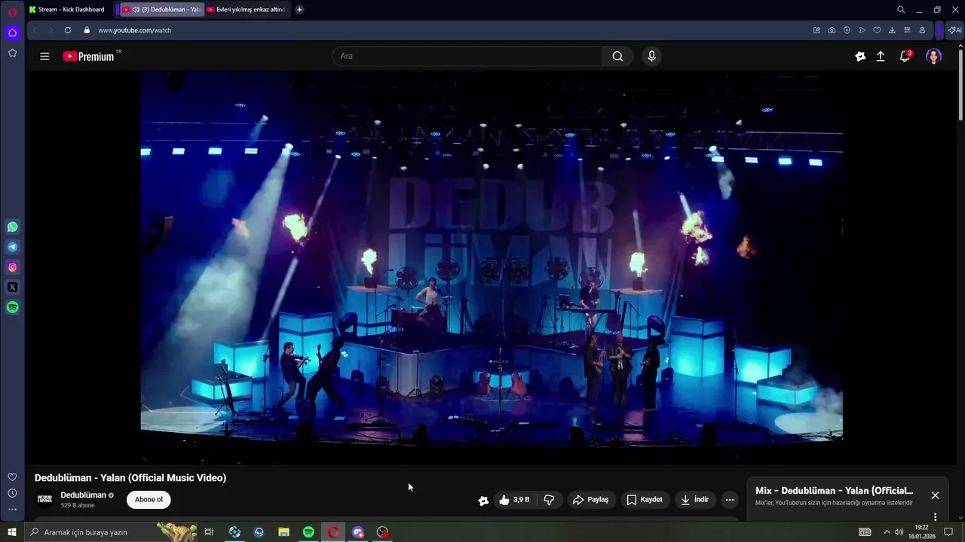
Task: Open Spotify in the Opera sidebar
Action: pyautogui.click(x=12, y=307)
